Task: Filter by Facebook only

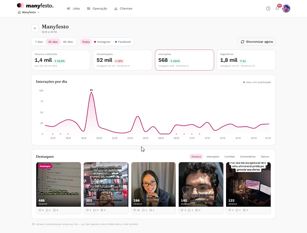Action: [x=123, y=42]
